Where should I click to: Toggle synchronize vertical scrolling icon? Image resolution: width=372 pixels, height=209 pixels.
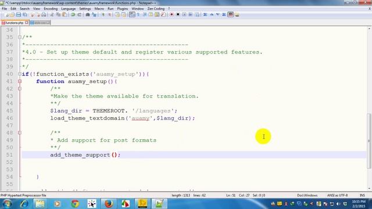(117, 15)
